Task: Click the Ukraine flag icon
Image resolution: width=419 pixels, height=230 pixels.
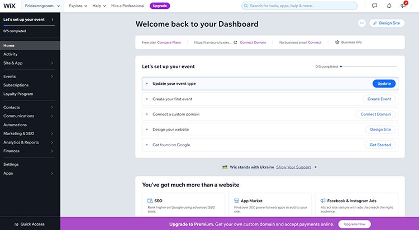Action: [x=225, y=167]
